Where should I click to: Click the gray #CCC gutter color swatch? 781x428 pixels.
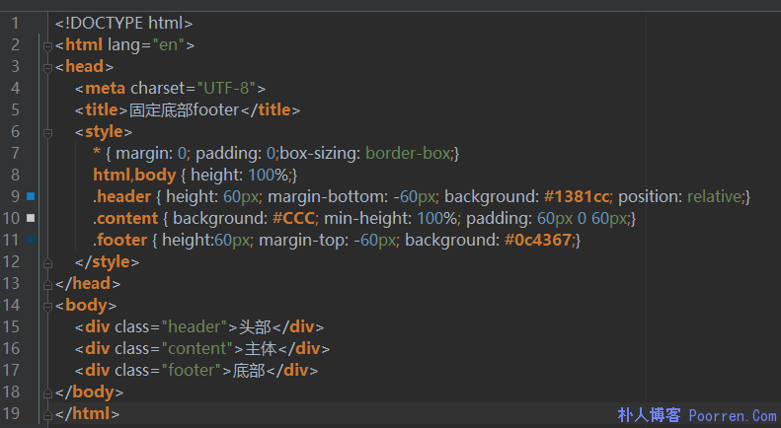pos(31,218)
